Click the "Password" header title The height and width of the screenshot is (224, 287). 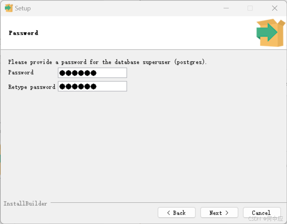point(24,33)
